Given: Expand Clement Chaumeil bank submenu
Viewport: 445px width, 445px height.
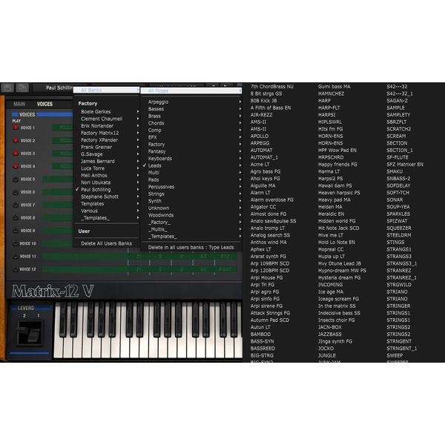Looking at the screenshot, I should point(106,119).
